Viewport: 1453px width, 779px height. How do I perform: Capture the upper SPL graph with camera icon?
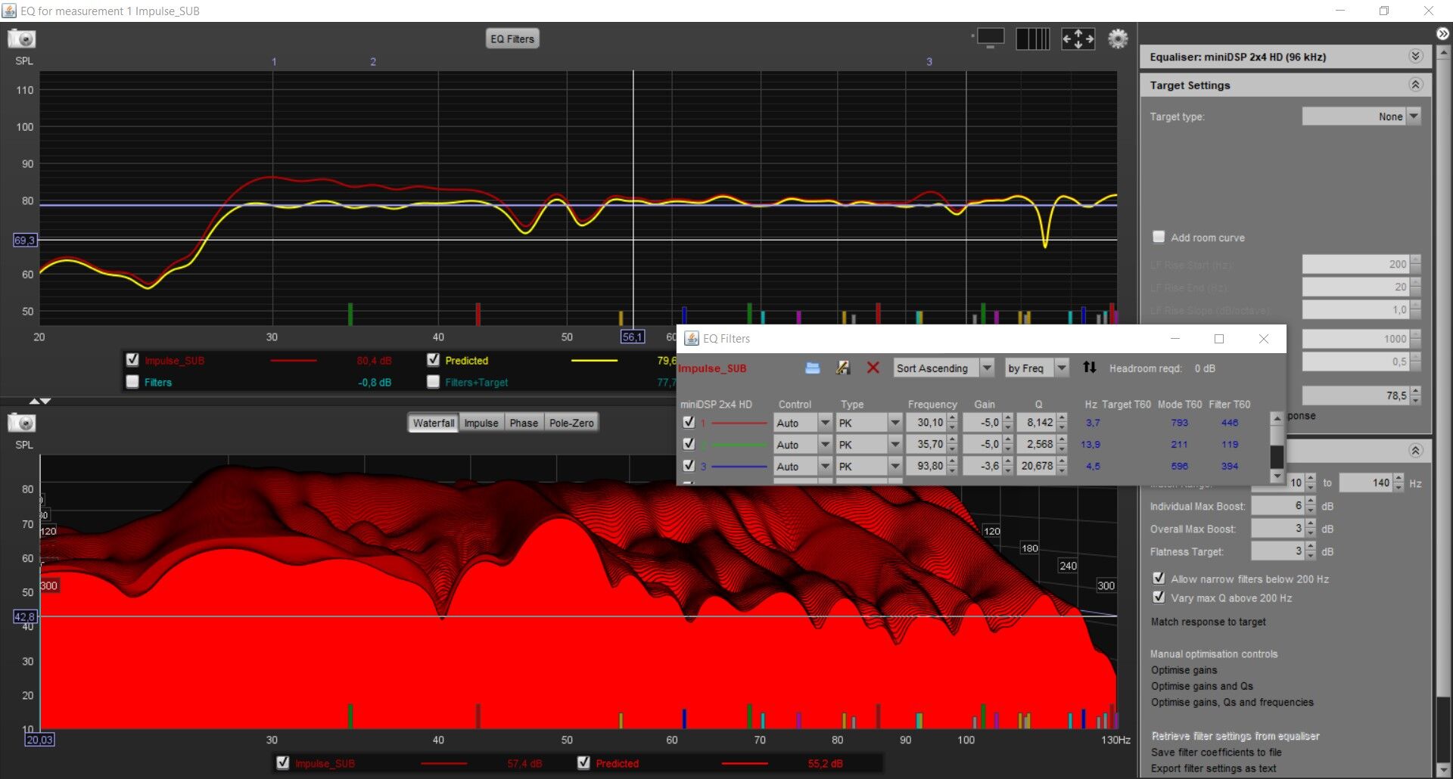22,39
